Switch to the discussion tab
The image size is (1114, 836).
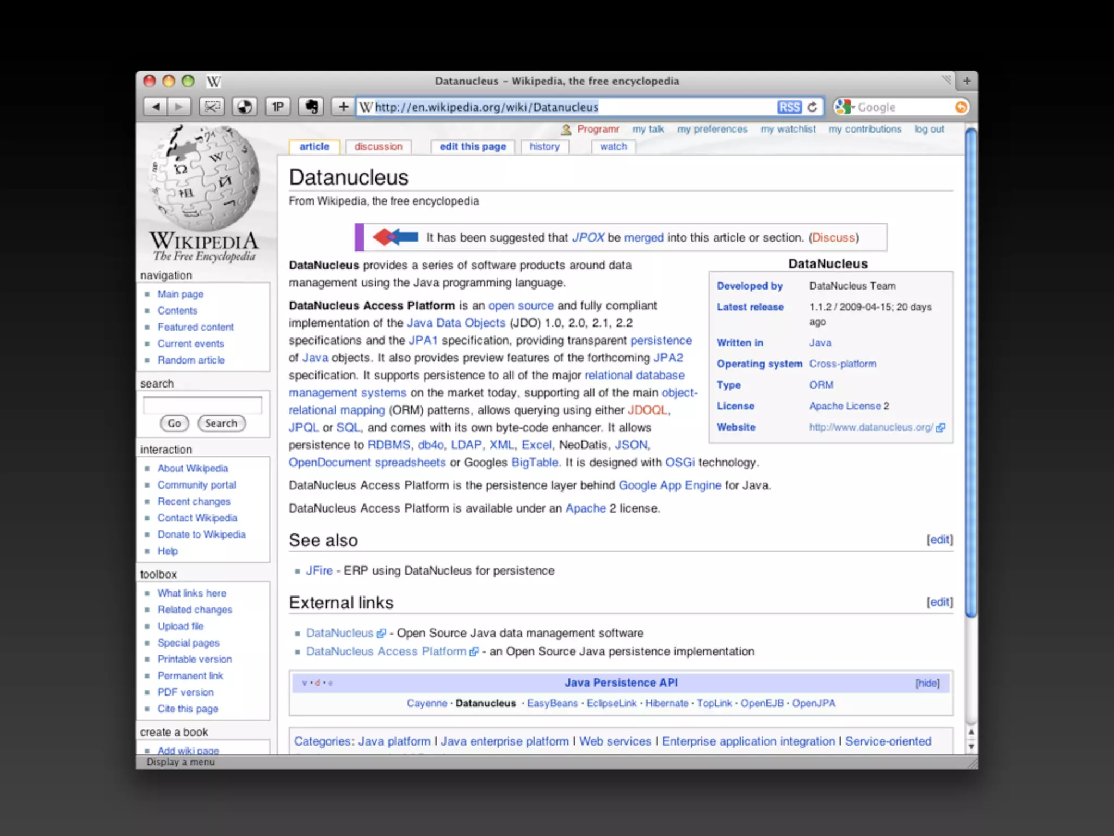click(x=378, y=146)
